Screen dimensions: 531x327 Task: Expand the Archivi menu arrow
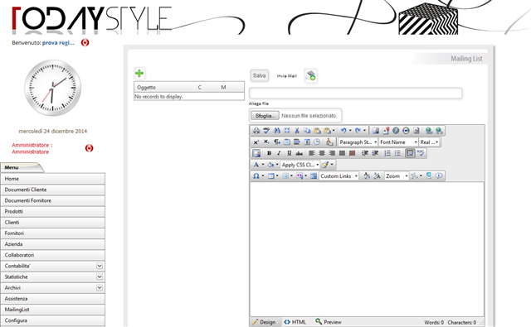(x=100, y=288)
